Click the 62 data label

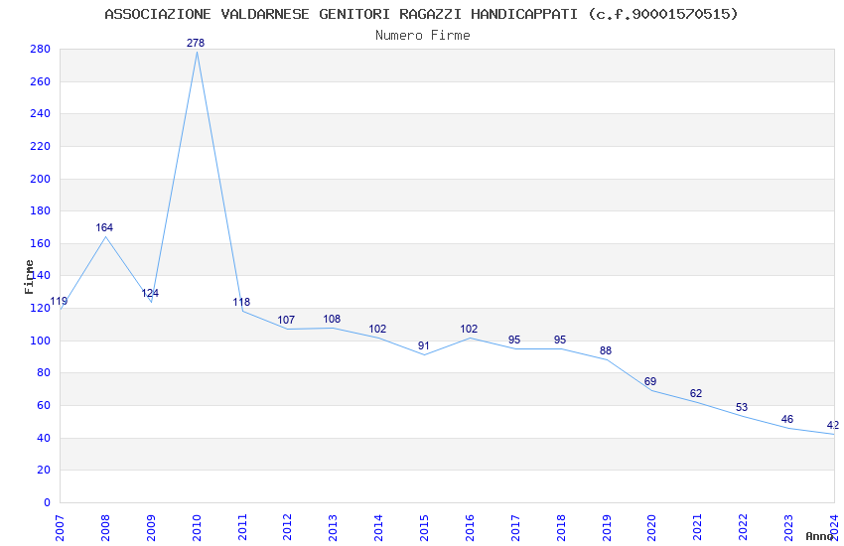(696, 393)
